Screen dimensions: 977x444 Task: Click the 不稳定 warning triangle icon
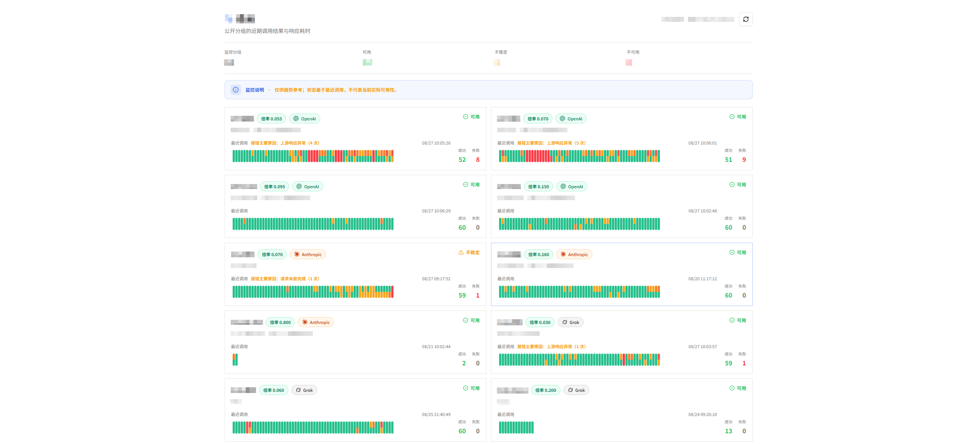(x=461, y=253)
